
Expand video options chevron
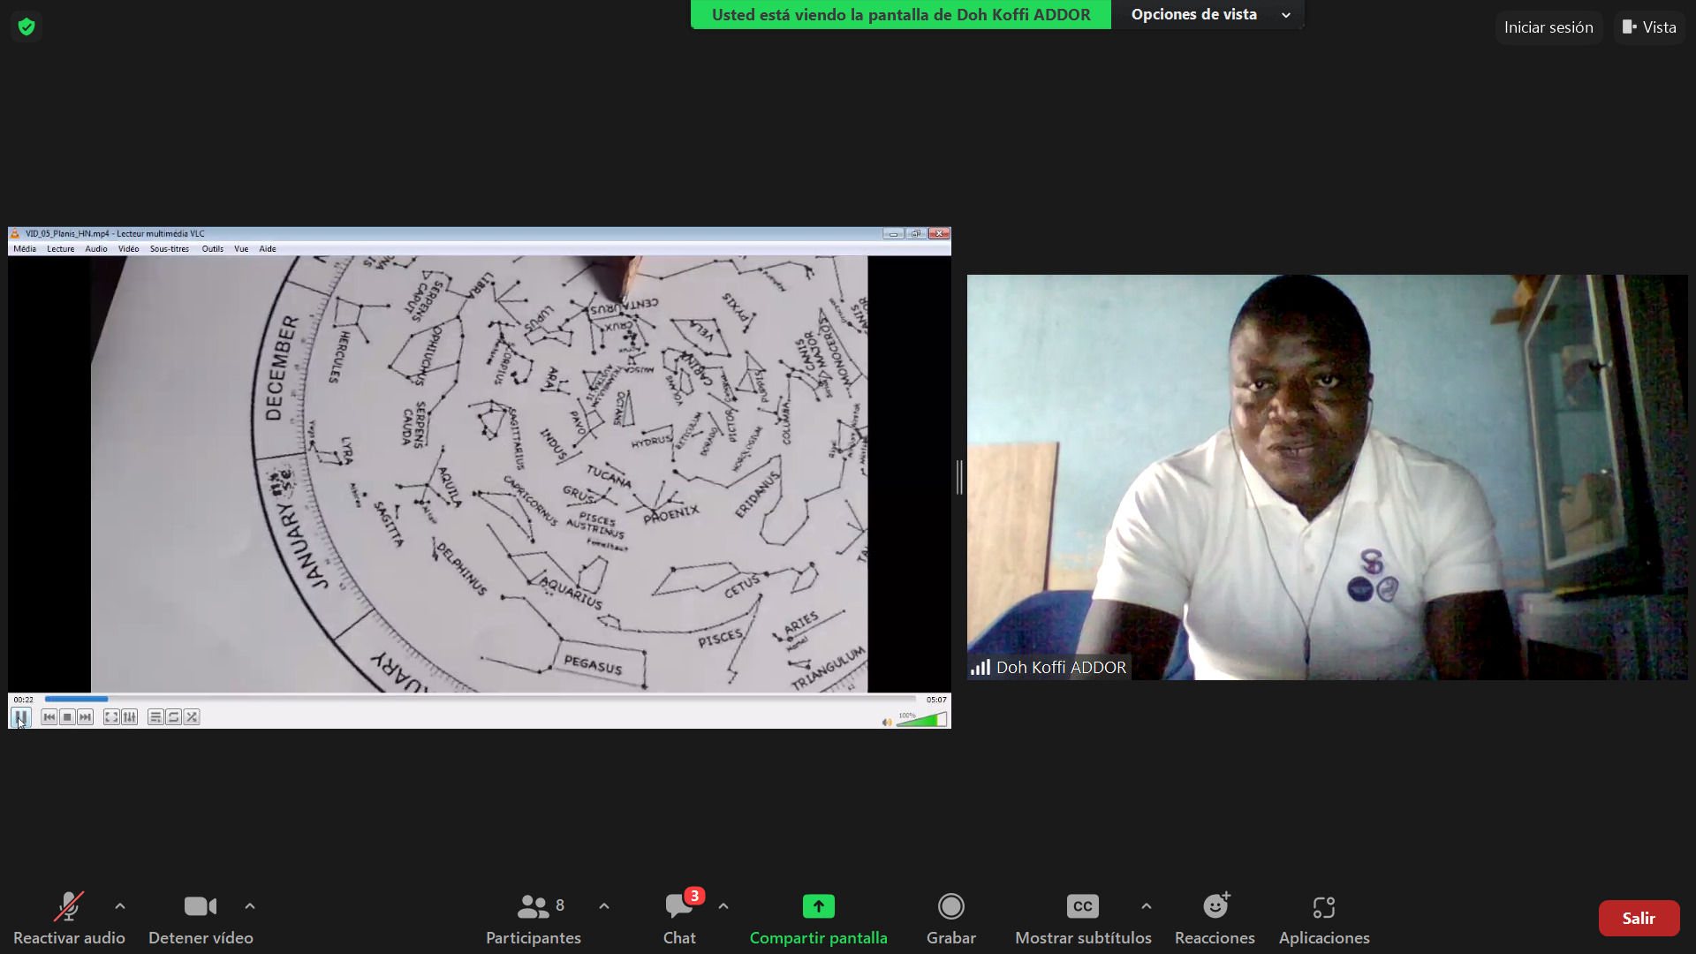(x=250, y=906)
